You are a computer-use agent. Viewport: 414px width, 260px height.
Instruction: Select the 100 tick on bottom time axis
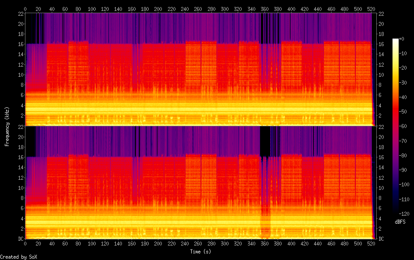92,244
